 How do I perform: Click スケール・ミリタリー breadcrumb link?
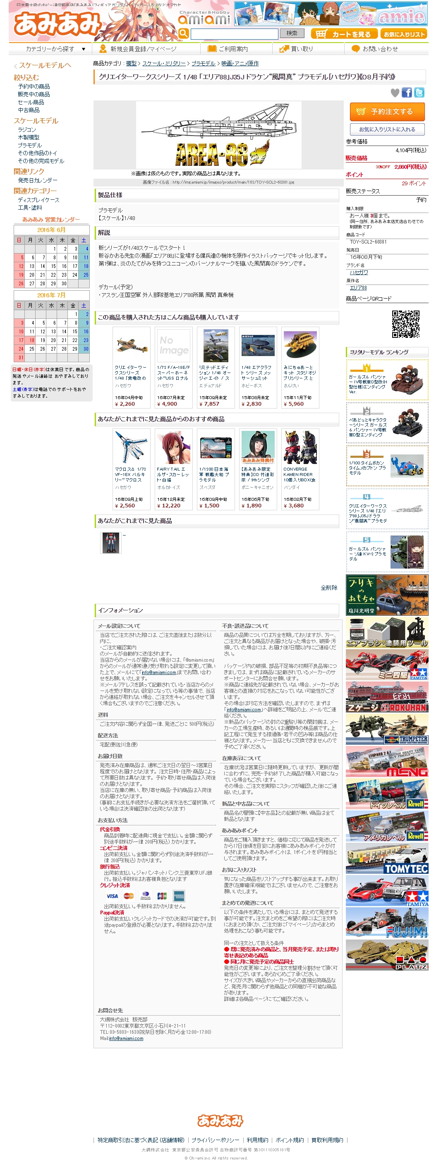[164, 64]
